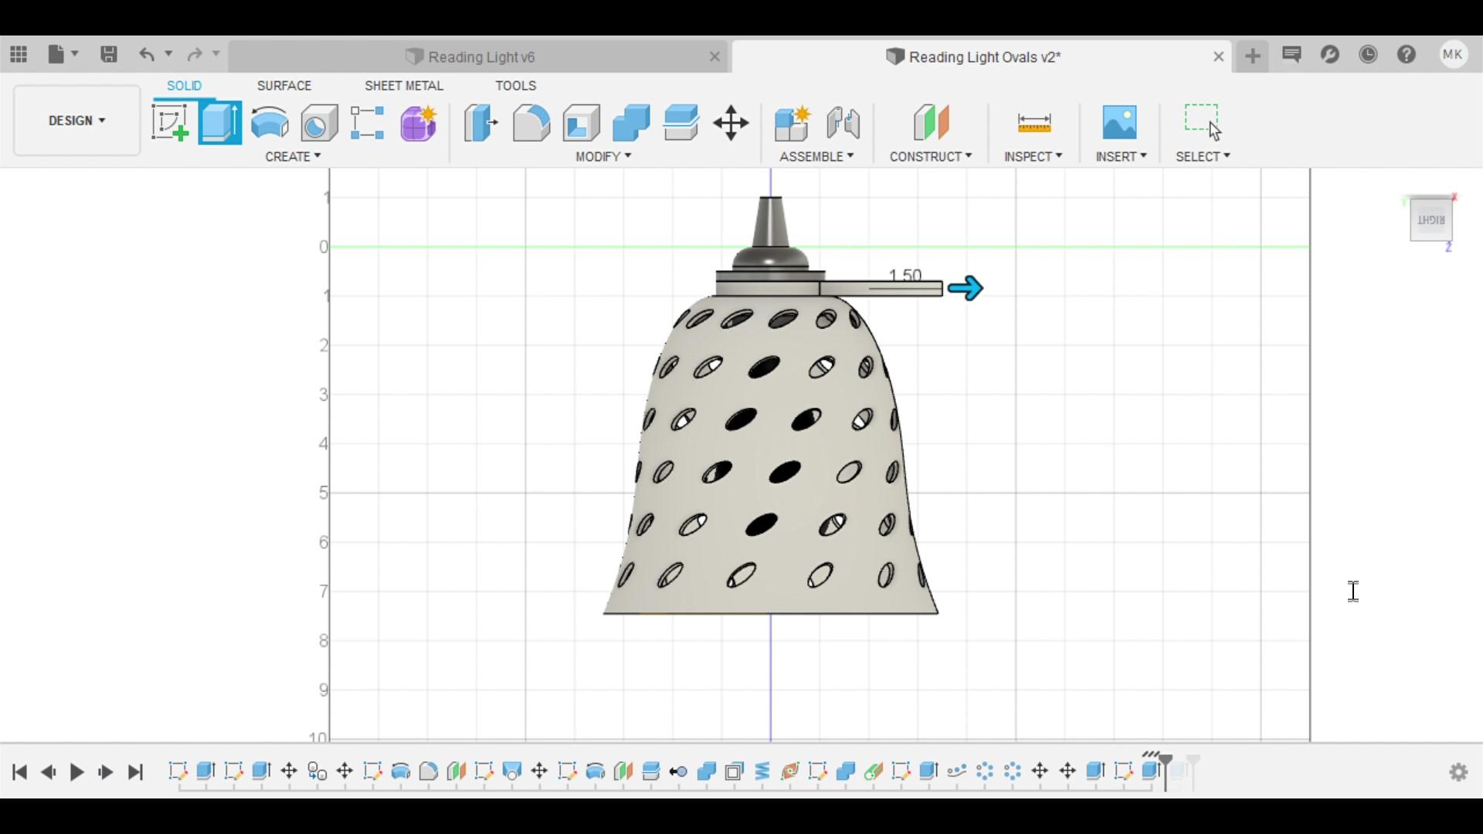Choose the Revolve tool icon
The height and width of the screenshot is (834, 1483).
click(270, 123)
